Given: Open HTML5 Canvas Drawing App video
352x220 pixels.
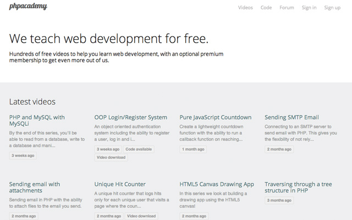Looking at the screenshot, I should click(217, 184).
